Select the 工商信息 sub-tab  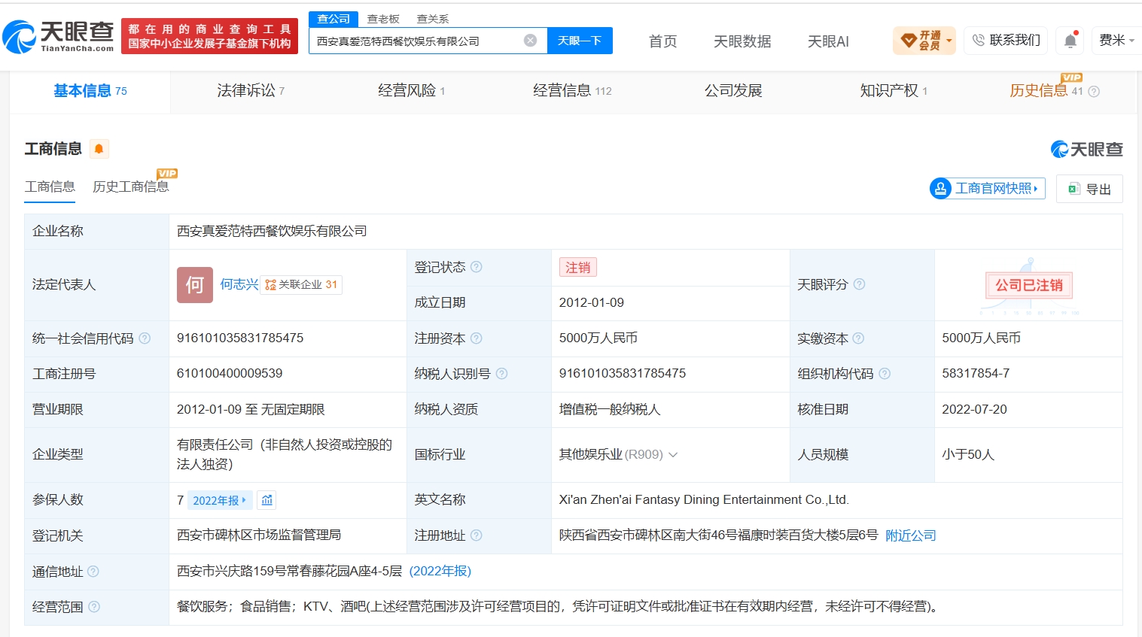coord(50,187)
